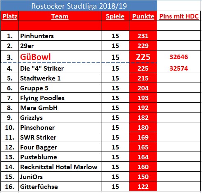
Task: Click the Team column header
Action: [x=60, y=16]
